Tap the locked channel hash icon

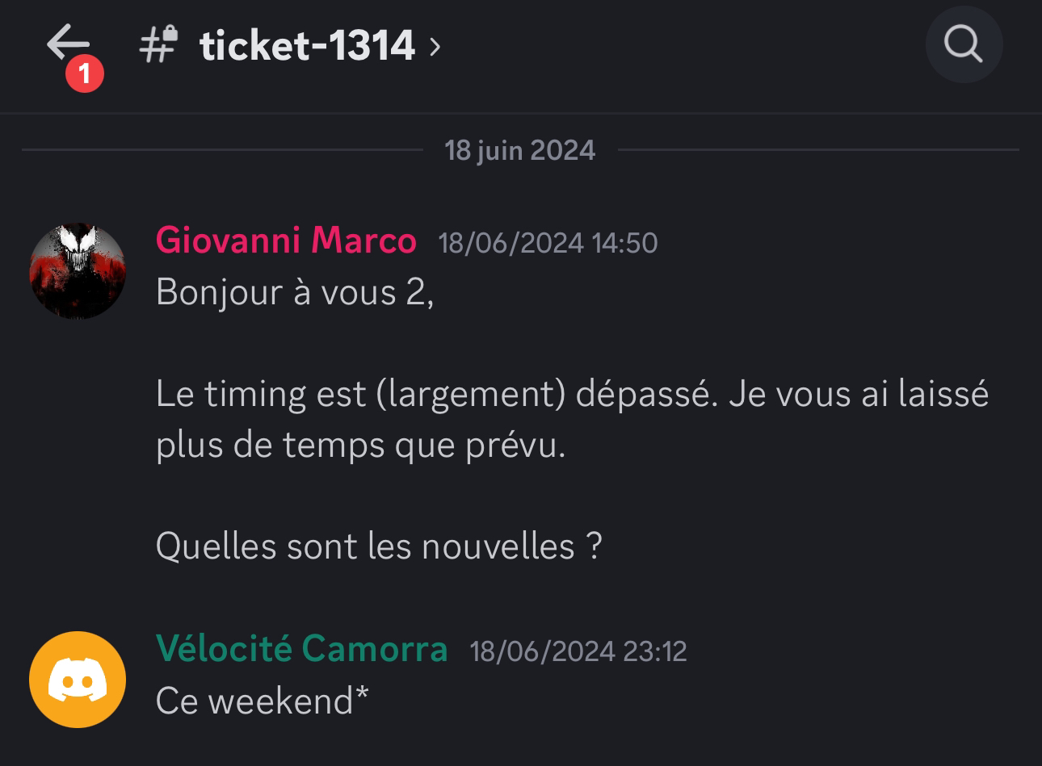tap(158, 44)
